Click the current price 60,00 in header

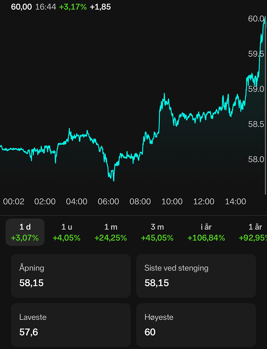click(x=22, y=7)
